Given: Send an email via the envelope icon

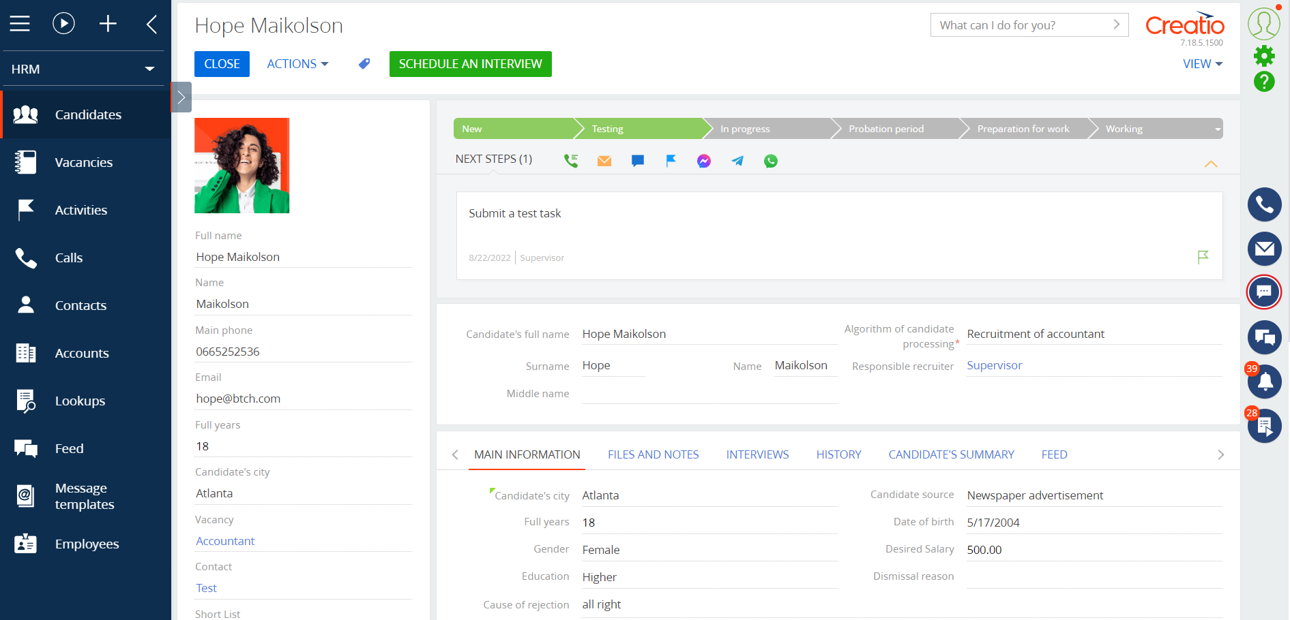Looking at the screenshot, I should tap(604, 160).
